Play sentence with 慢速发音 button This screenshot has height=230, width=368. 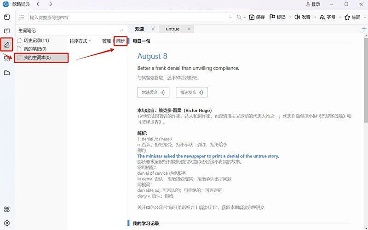(192, 92)
